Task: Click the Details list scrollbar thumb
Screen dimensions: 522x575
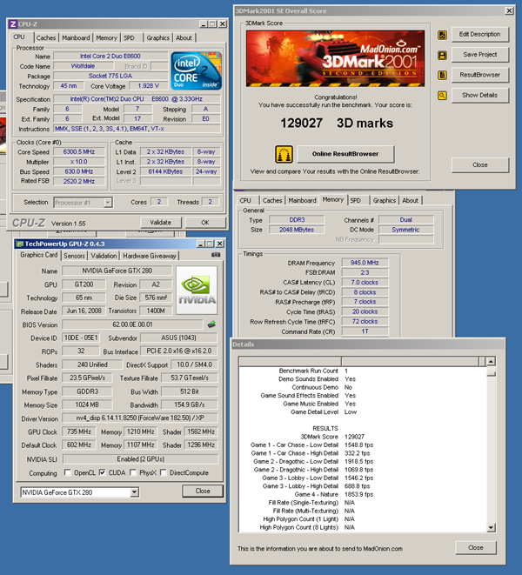Action: (x=491, y=374)
